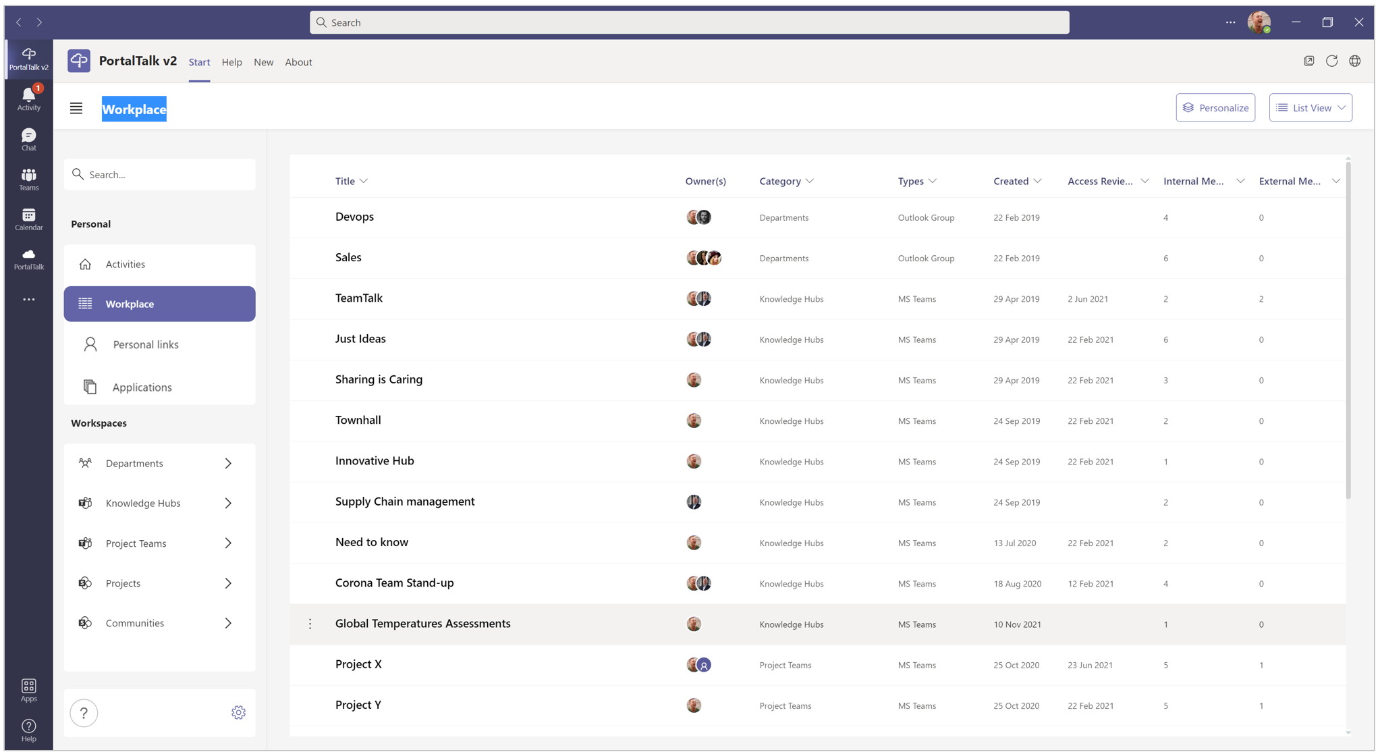Open the Devops workspace

[354, 217]
